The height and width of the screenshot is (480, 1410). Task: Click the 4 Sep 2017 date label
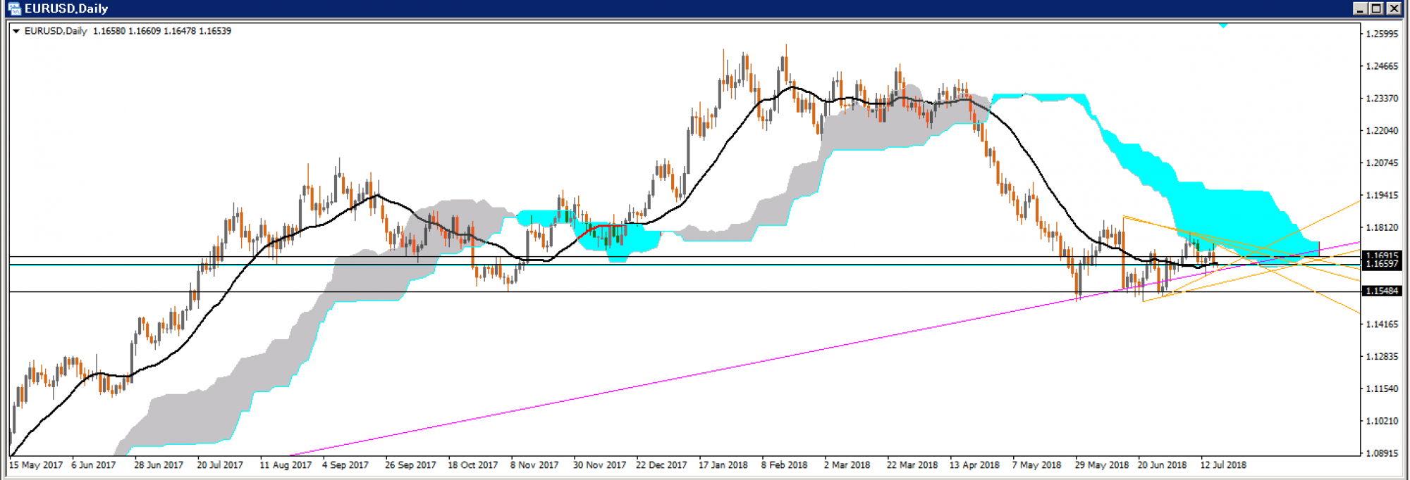click(x=345, y=465)
